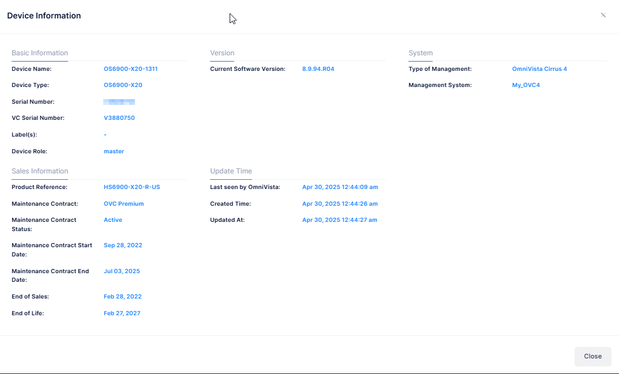619x374 pixels.
Task: Click the contract end date Jul 03, 2025
Action: pyautogui.click(x=122, y=271)
